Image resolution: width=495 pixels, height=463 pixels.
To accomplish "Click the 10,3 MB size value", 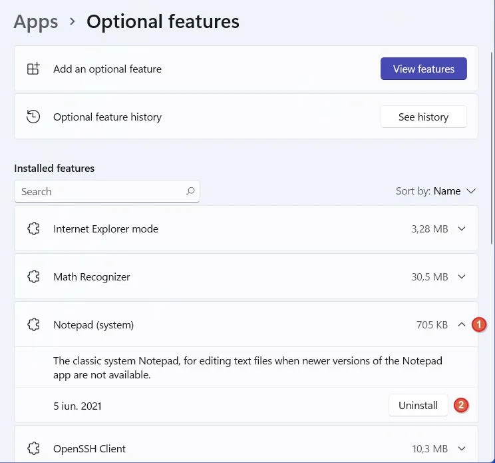I will click(x=430, y=448).
